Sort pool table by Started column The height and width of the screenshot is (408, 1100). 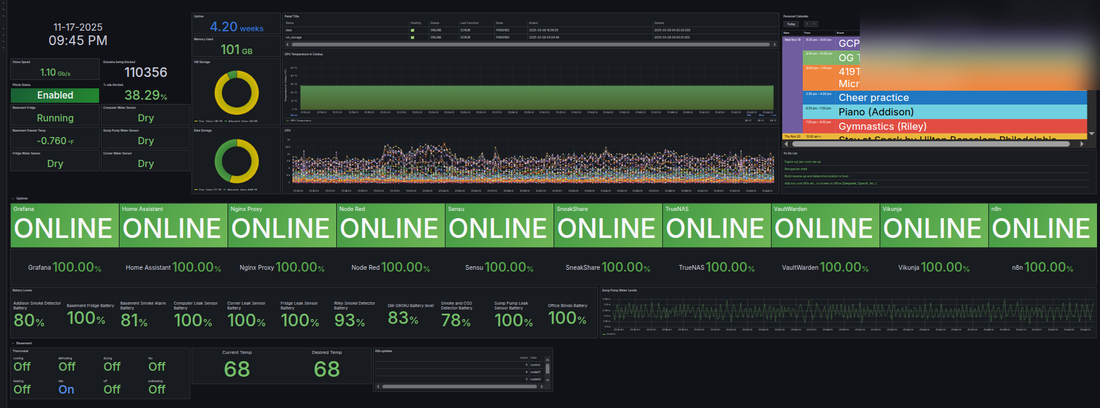tap(659, 23)
